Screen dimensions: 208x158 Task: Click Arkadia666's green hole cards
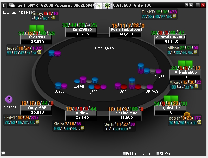coord(185,63)
